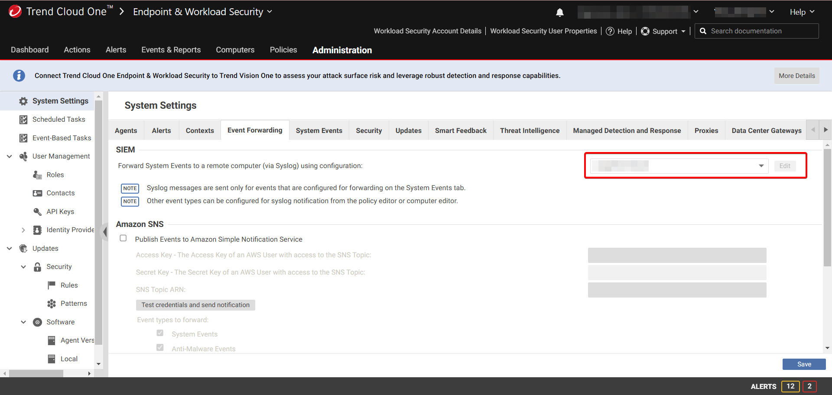Switch to the Smart Feedback tab
832x395 pixels.
coord(461,130)
